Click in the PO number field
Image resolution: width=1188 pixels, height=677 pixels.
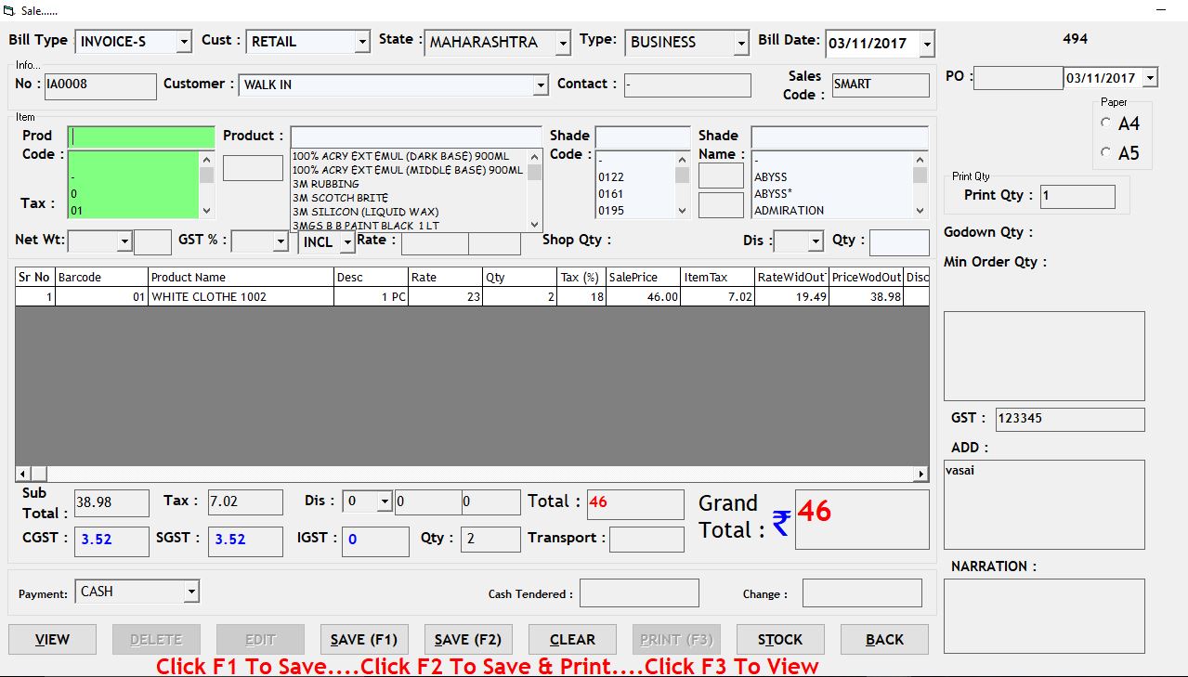point(1018,78)
